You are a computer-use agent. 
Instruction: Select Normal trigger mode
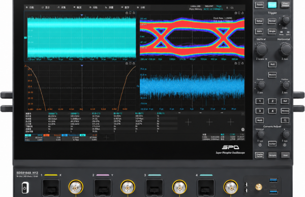(272, 21)
